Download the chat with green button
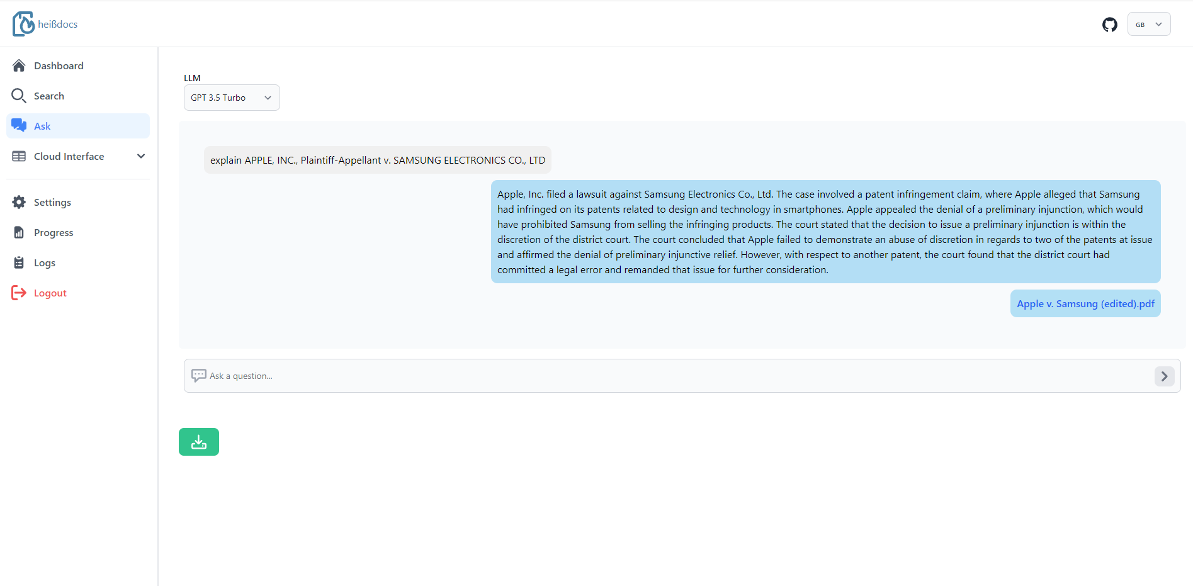 199,442
